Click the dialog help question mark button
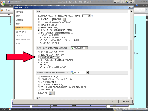 click(129, 8)
